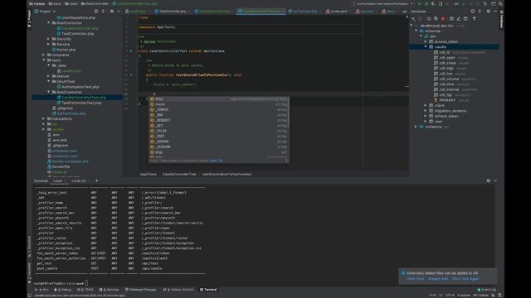Click the green Run button in top toolbar
The image size is (531, 298).
point(419,3)
